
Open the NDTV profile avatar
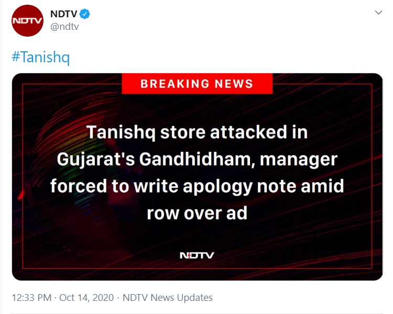[x=27, y=20]
